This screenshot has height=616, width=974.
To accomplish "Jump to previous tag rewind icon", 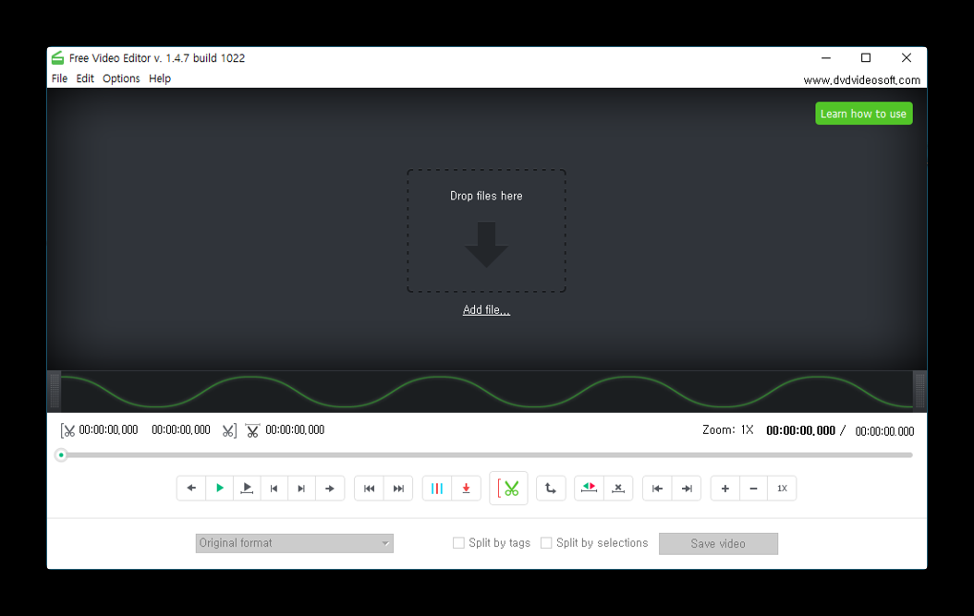I will [369, 488].
